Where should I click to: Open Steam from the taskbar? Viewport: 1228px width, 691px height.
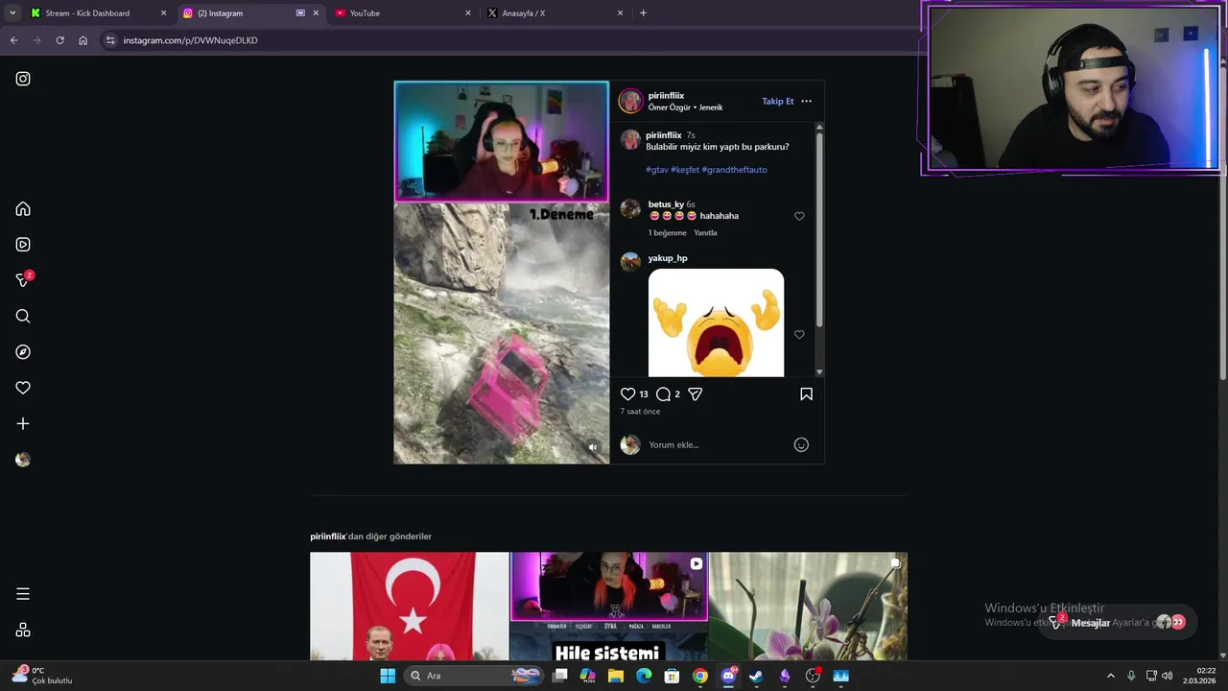tap(756, 676)
